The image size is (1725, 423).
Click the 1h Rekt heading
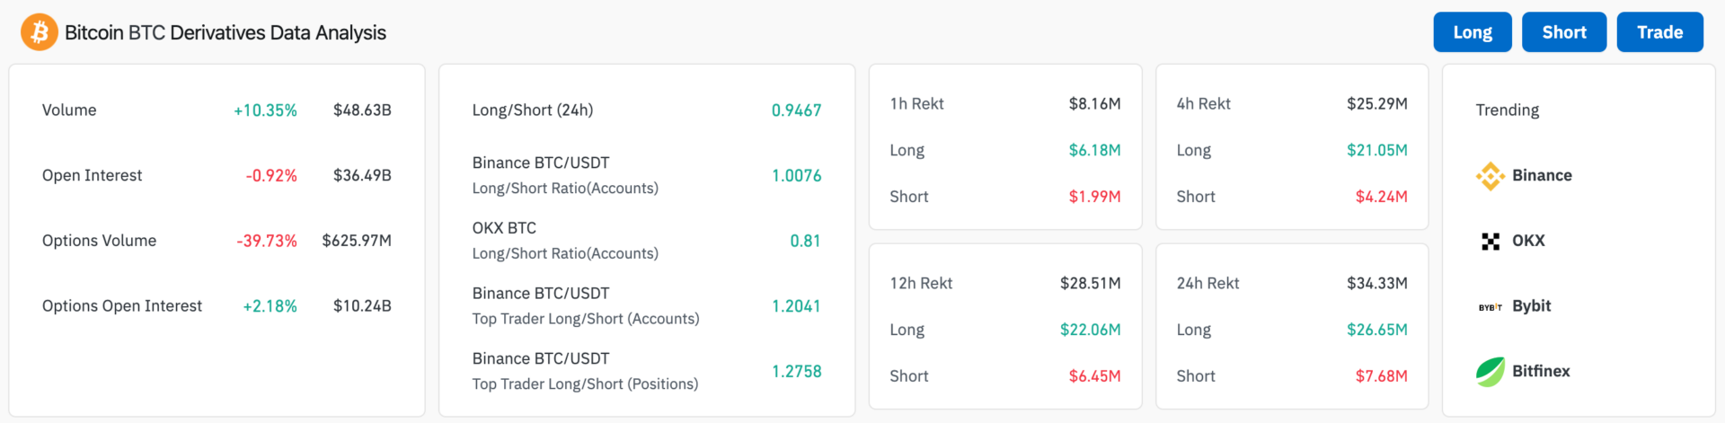pos(916,104)
